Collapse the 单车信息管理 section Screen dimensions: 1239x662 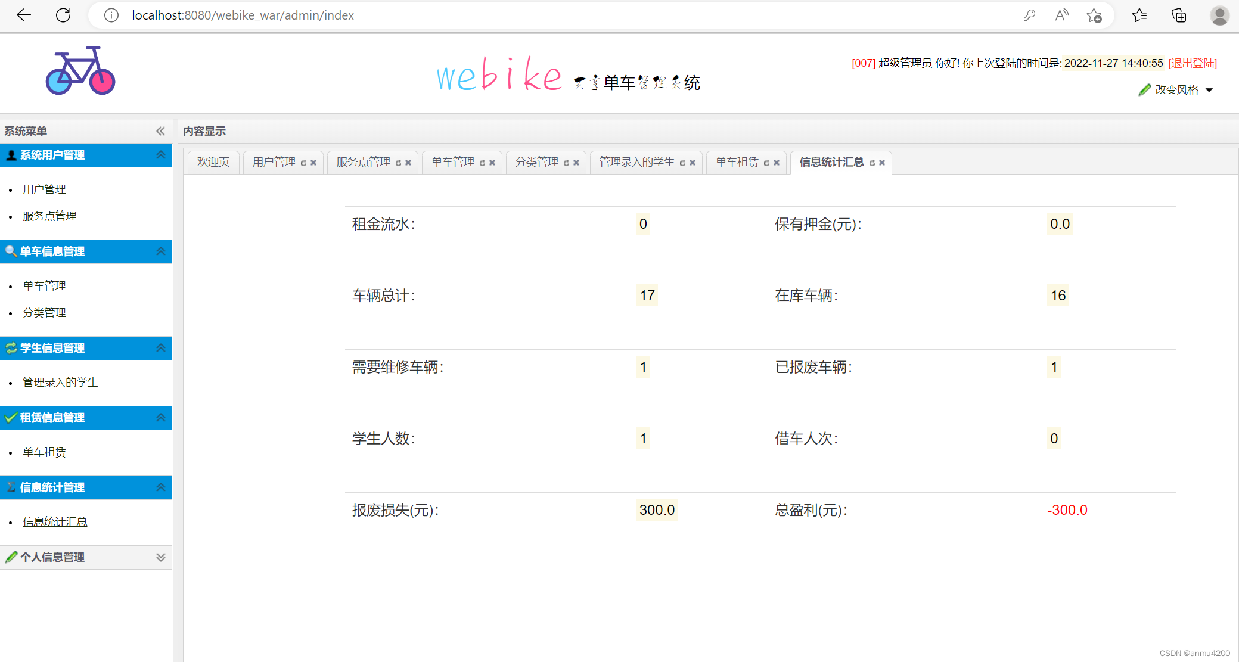(x=160, y=251)
